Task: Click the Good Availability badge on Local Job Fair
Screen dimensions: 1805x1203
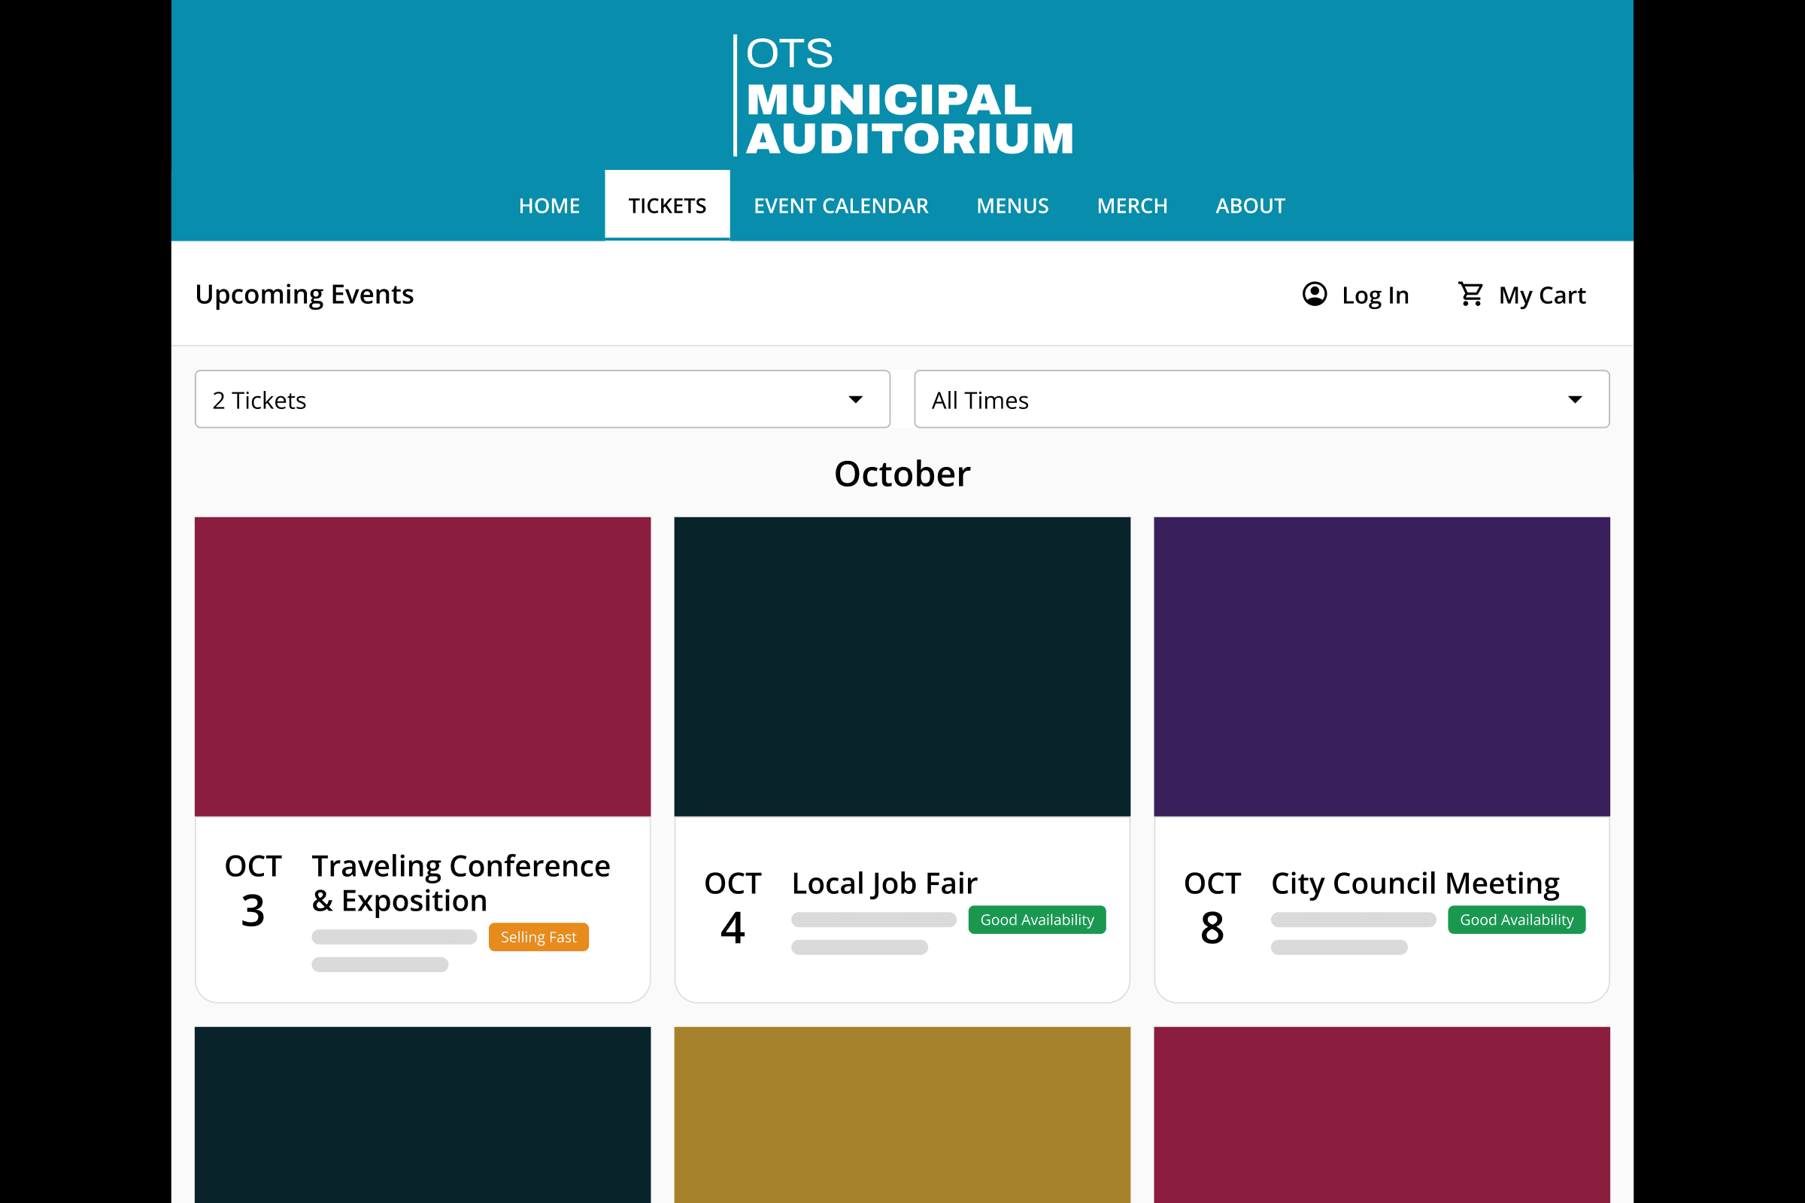Action: coord(1038,920)
